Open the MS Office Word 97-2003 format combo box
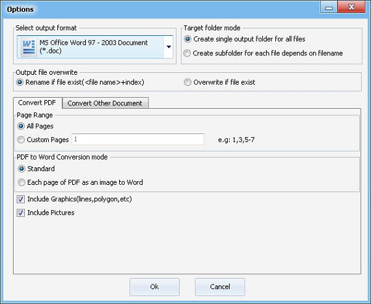This screenshot has width=371, height=304. 95,47
